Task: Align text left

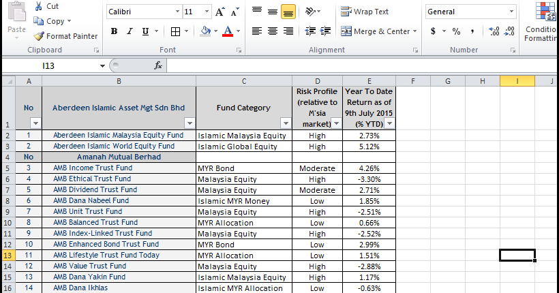Action: coord(257,31)
